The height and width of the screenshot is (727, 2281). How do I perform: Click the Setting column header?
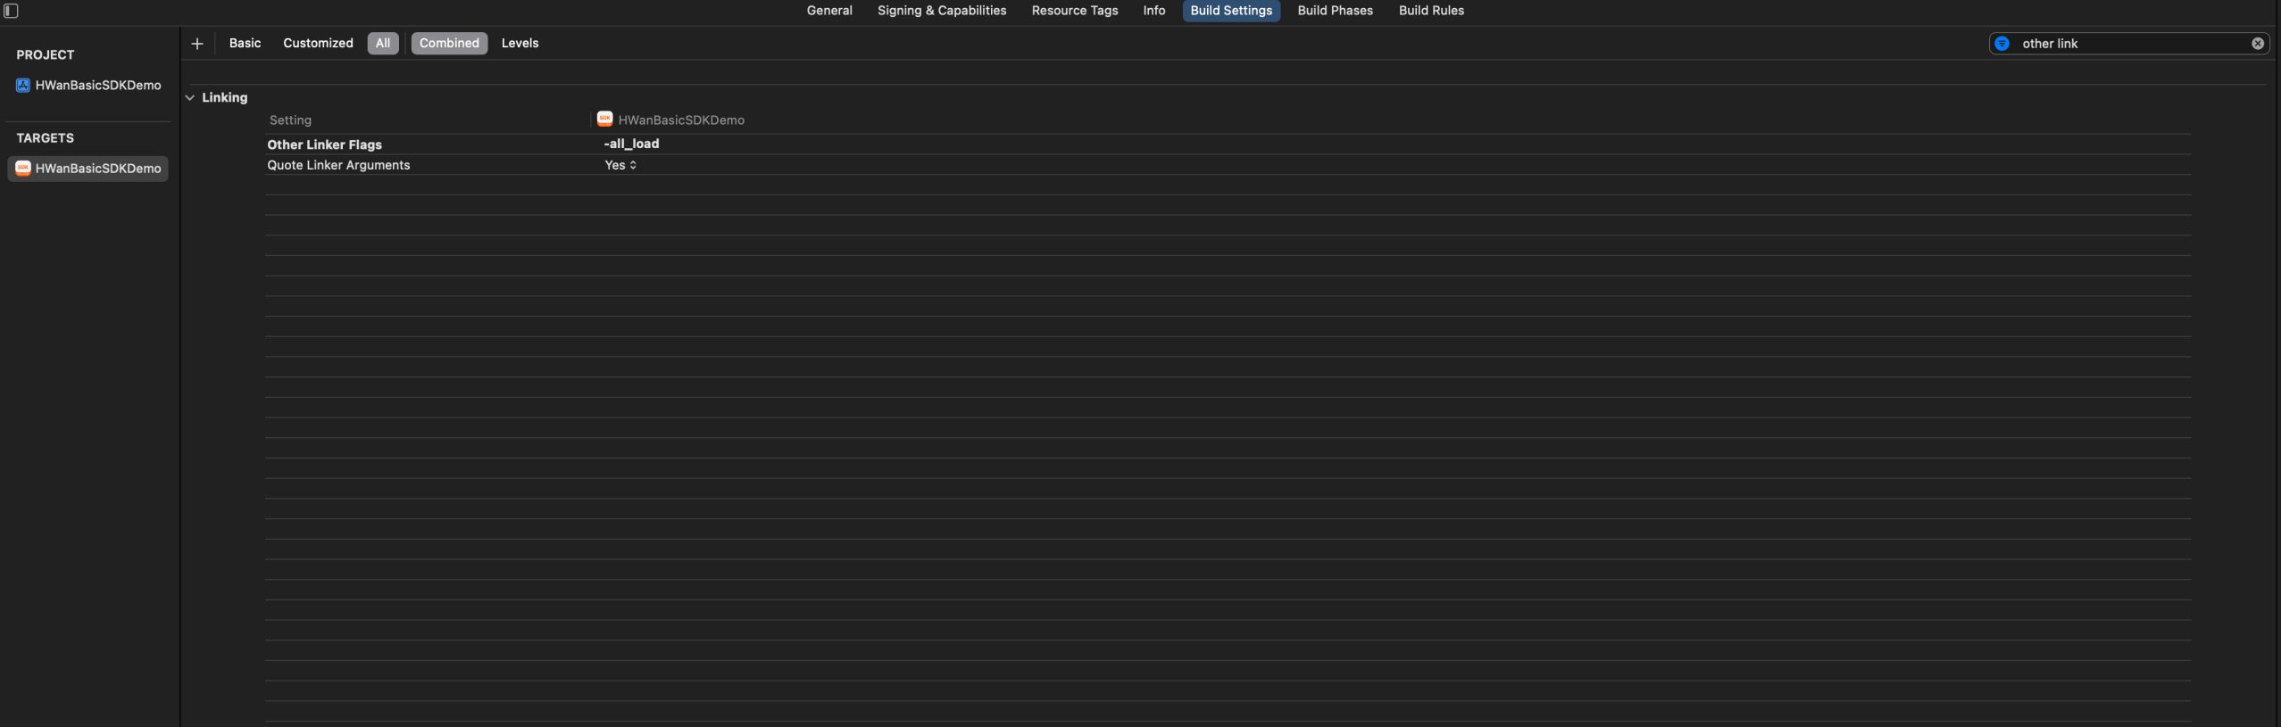click(x=290, y=120)
